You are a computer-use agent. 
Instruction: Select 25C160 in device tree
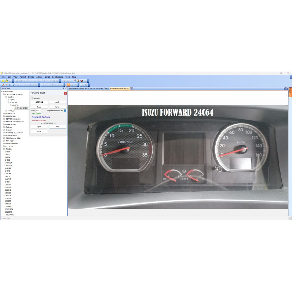[x=8, y=198]
